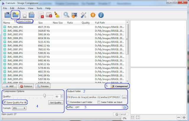
Task: Open the Edit menu
Action: tap(12, 8)
